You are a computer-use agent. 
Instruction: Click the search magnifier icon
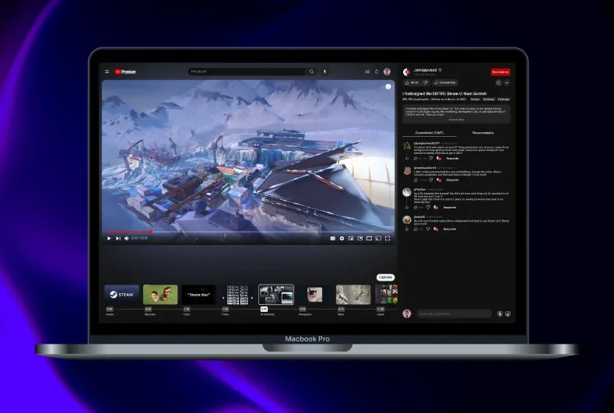[x=312, y=72]
